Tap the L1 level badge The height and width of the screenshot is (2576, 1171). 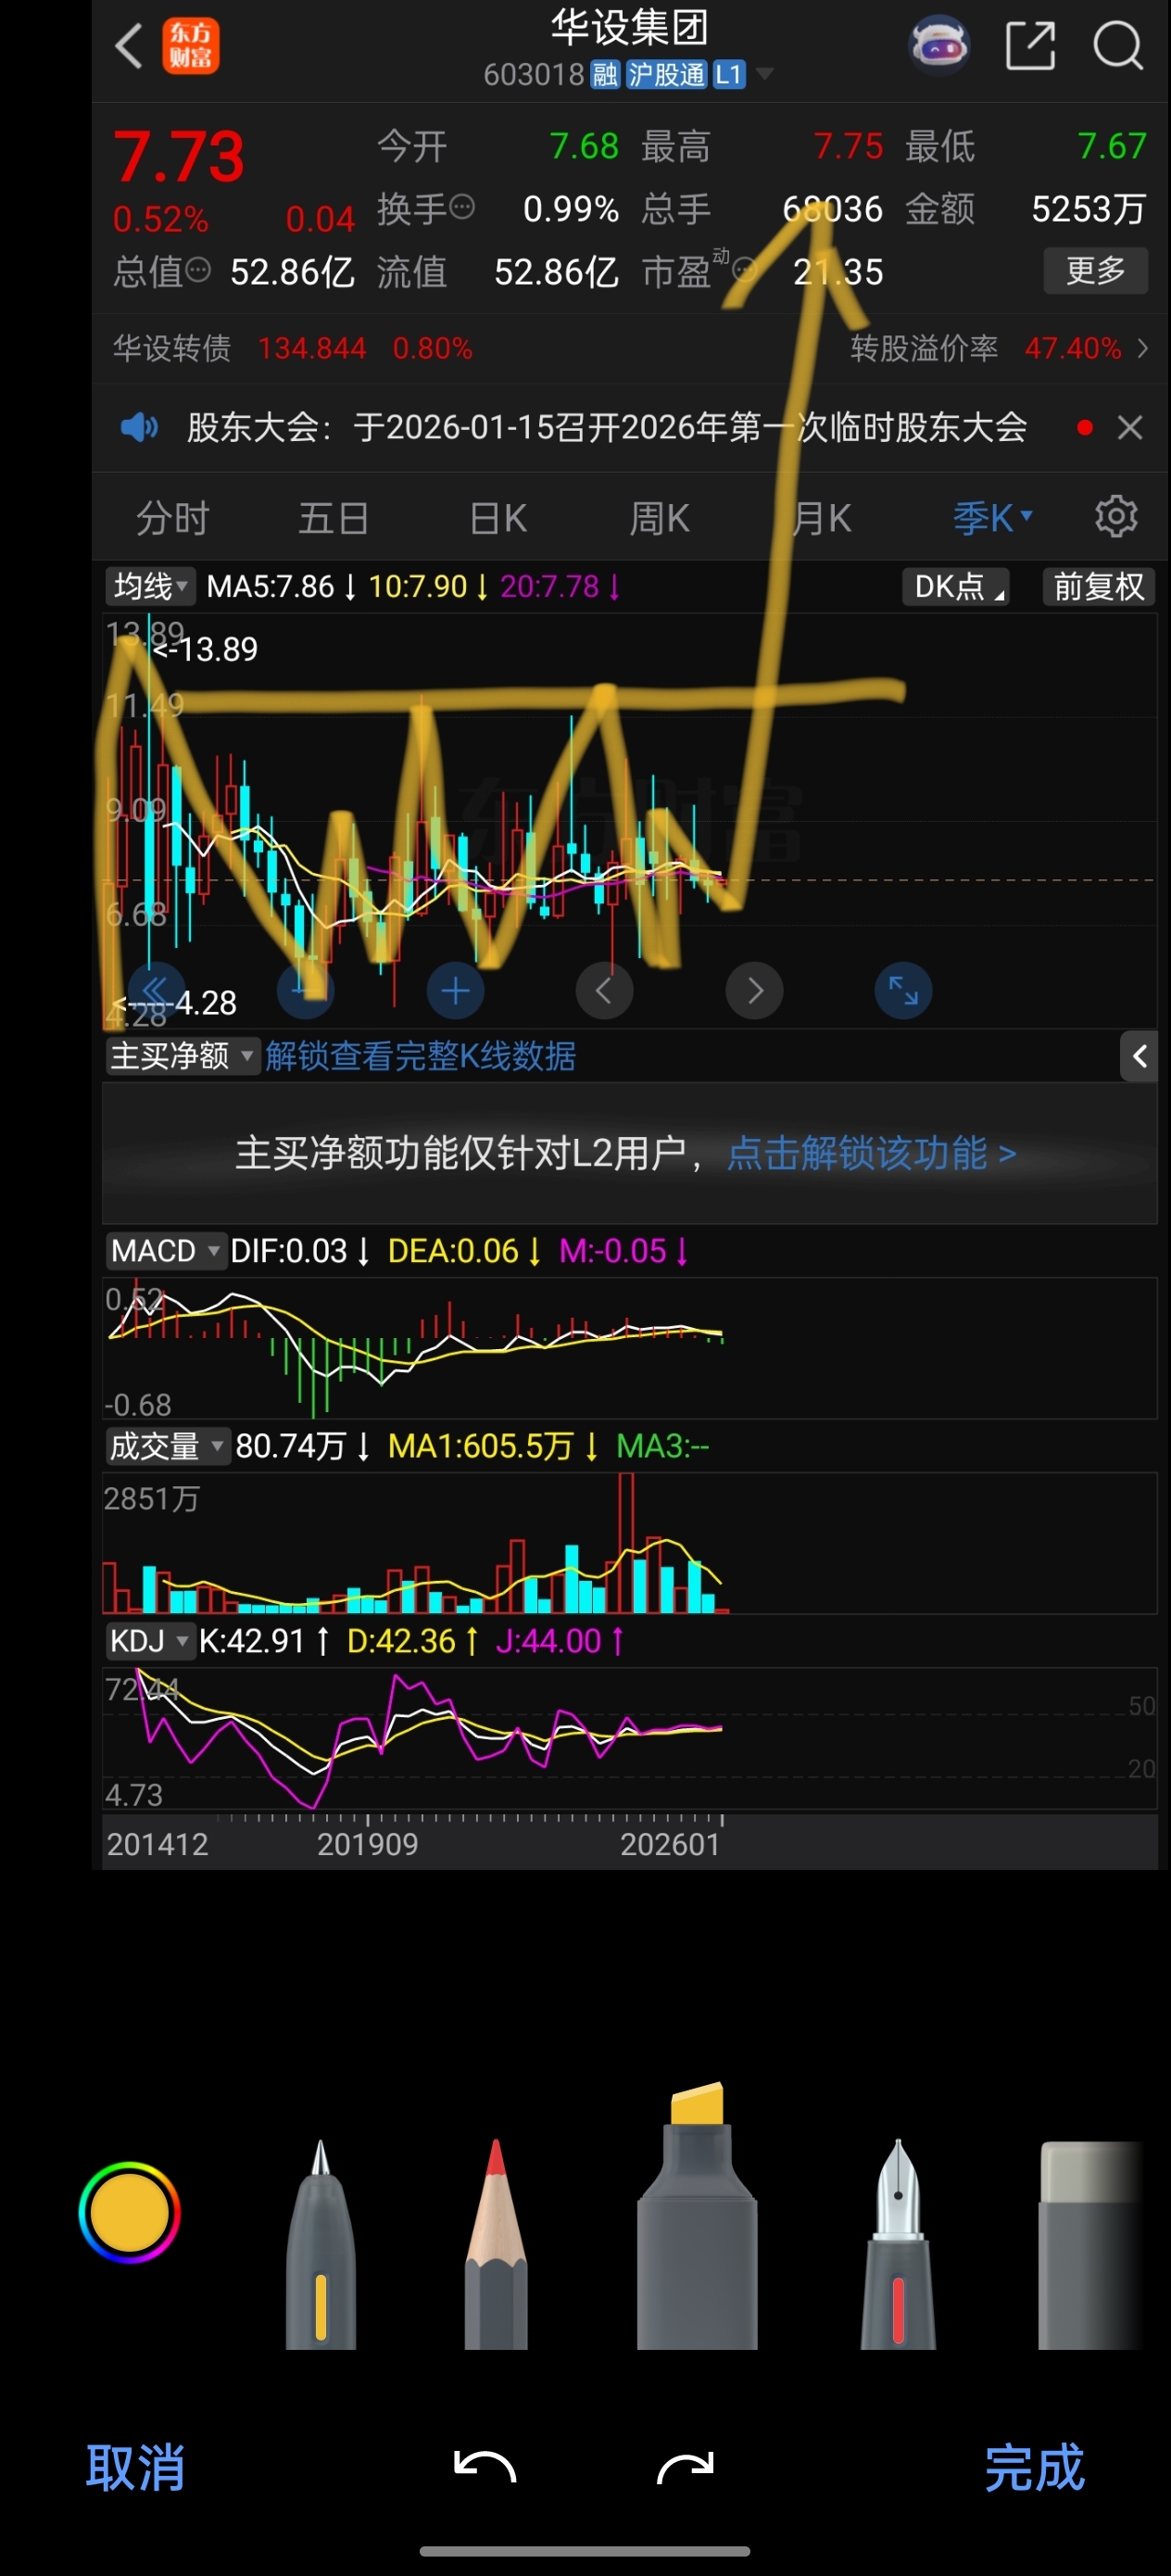[729, 74]
